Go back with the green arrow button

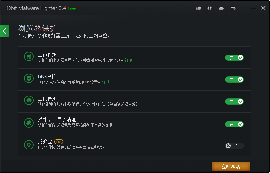(x=5, y=31)
